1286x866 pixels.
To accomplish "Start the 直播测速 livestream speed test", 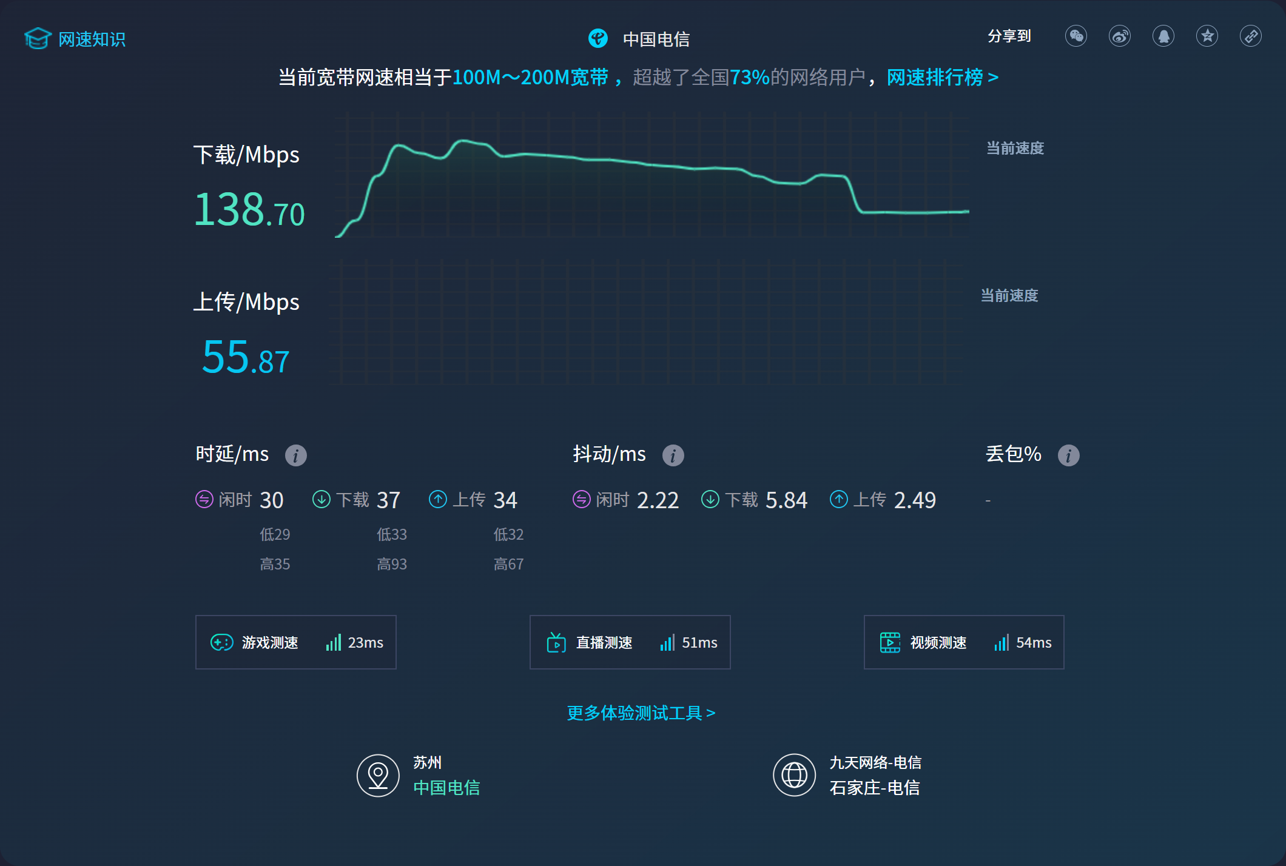I will point(630,642).
